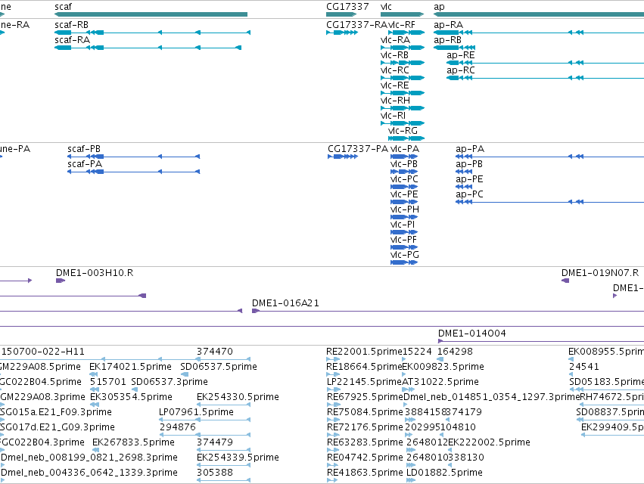Click EST label RE04742.5prime

click(x=365, y=458)
